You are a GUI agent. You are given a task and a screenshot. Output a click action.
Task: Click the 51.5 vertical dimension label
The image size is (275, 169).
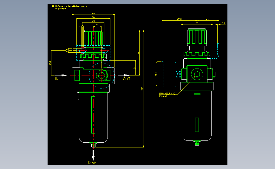50,63
